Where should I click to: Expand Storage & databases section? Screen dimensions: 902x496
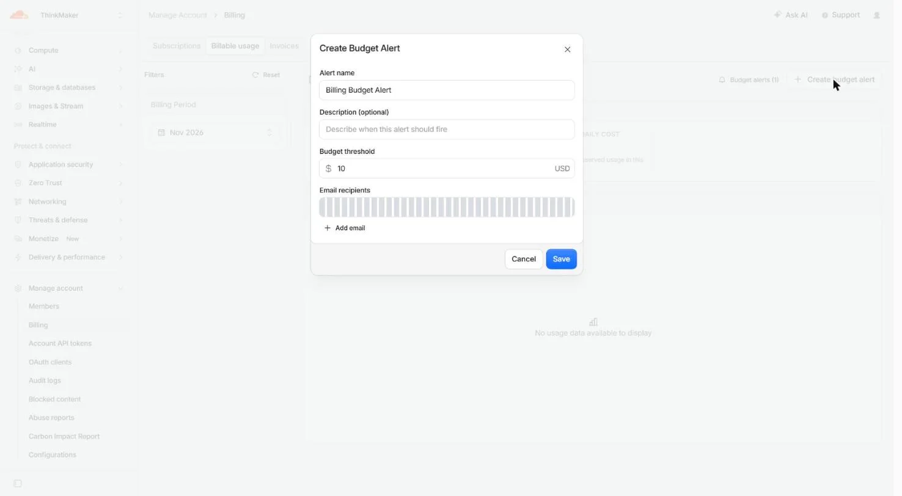pyautogui.click(x=68, y=87)
